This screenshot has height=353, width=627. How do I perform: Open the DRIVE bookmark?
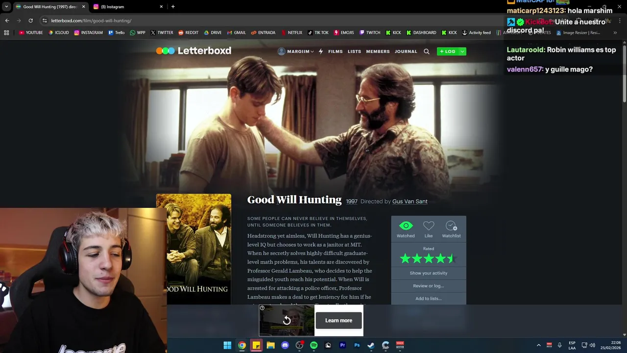[x=213, y=33]
